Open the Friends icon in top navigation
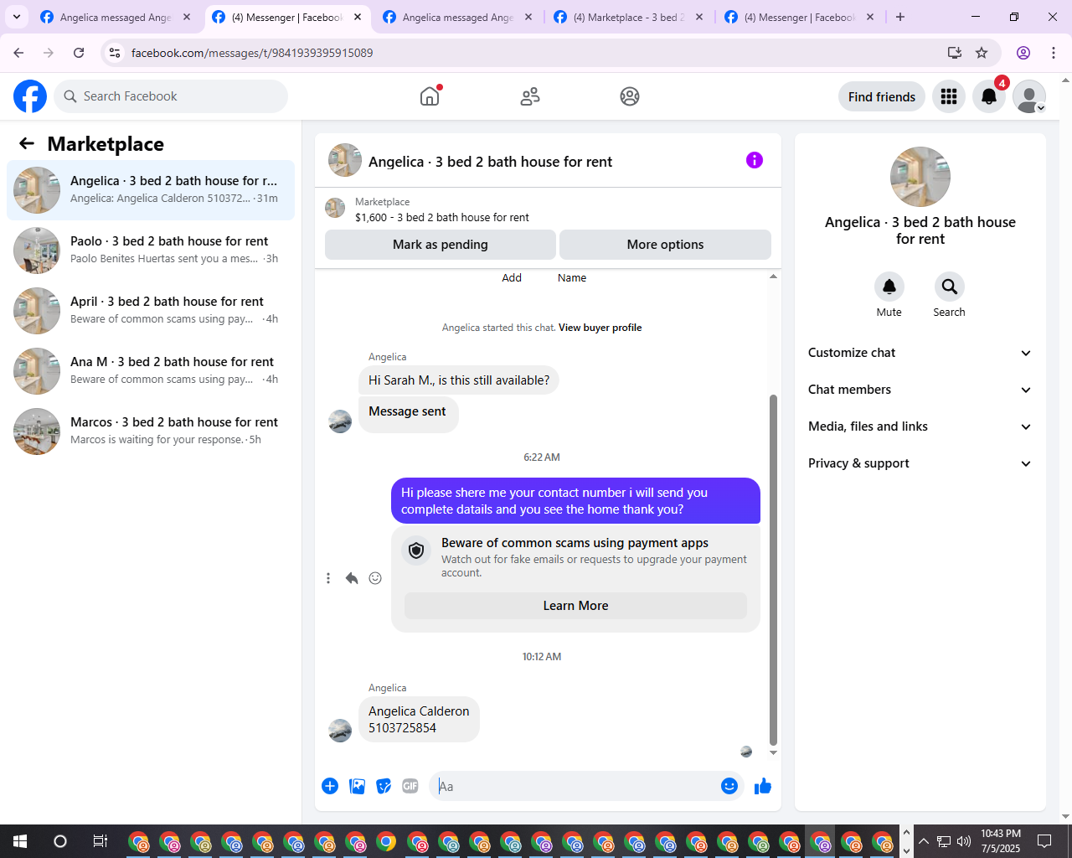Viewport: 1072px width, 858px height. click(530, 96)
